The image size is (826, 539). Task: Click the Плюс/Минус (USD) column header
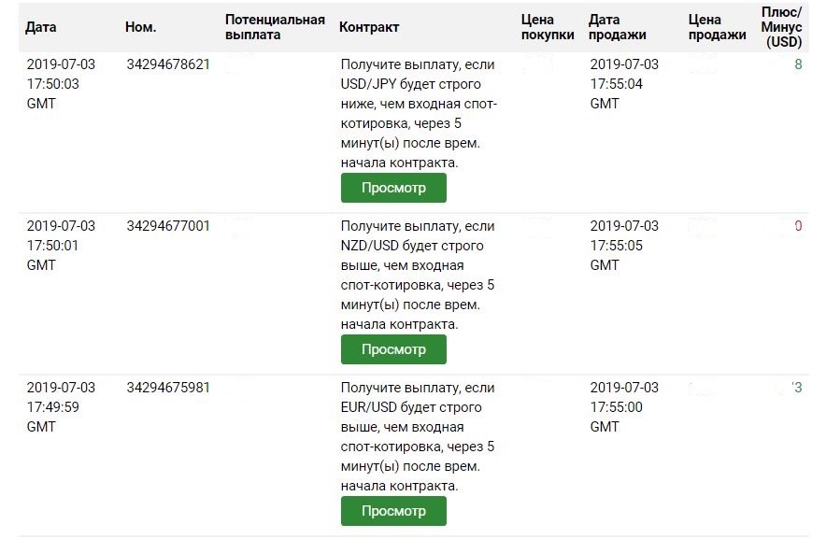782,27
